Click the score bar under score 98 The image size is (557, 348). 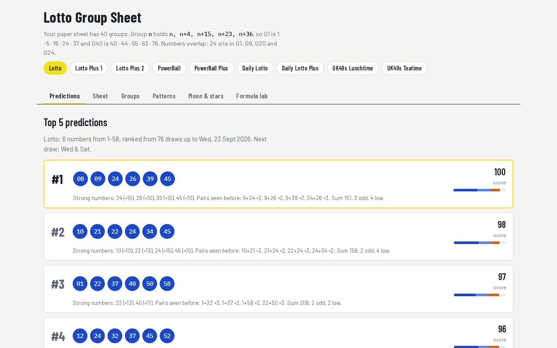[x=480, y=243]
